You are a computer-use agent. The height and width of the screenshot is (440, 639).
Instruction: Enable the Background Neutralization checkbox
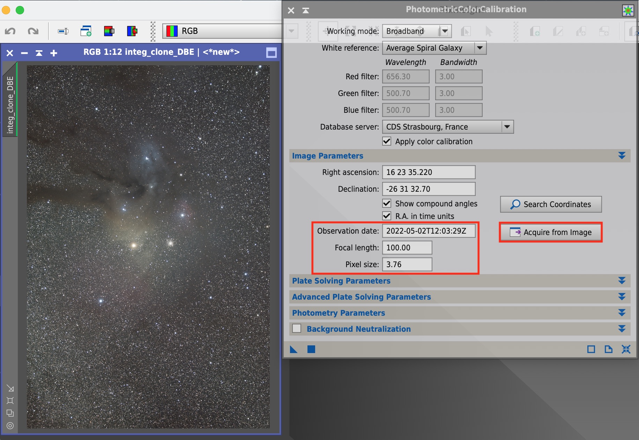[x=297, y=329]
